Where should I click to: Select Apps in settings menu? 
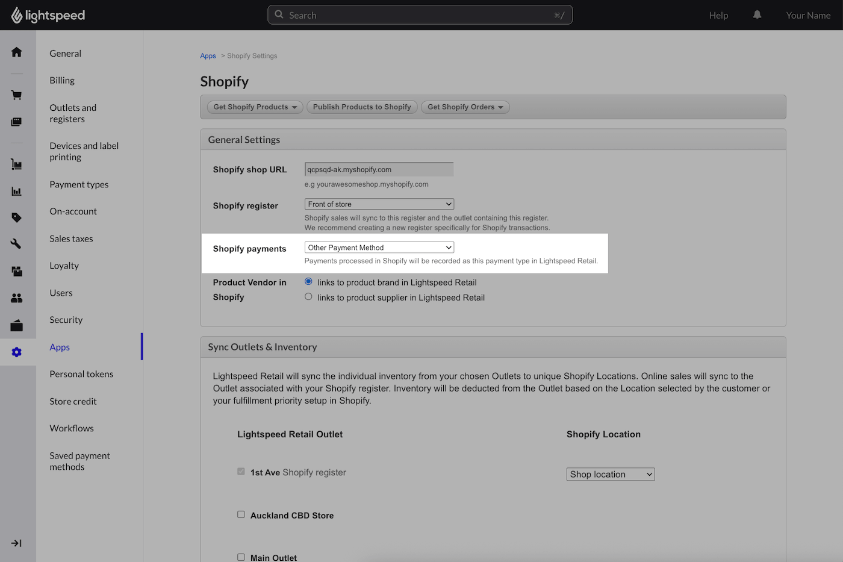(60, 348)
